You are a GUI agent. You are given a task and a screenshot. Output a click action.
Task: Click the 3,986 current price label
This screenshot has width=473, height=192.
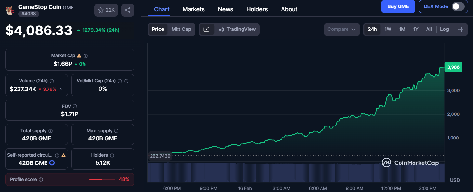(453, 67)
